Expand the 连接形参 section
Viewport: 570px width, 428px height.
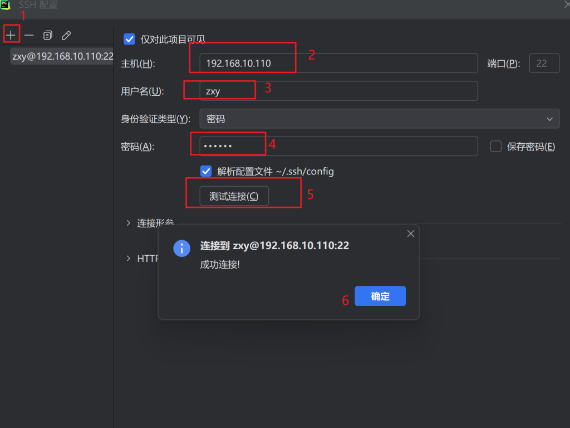[129, 223]
